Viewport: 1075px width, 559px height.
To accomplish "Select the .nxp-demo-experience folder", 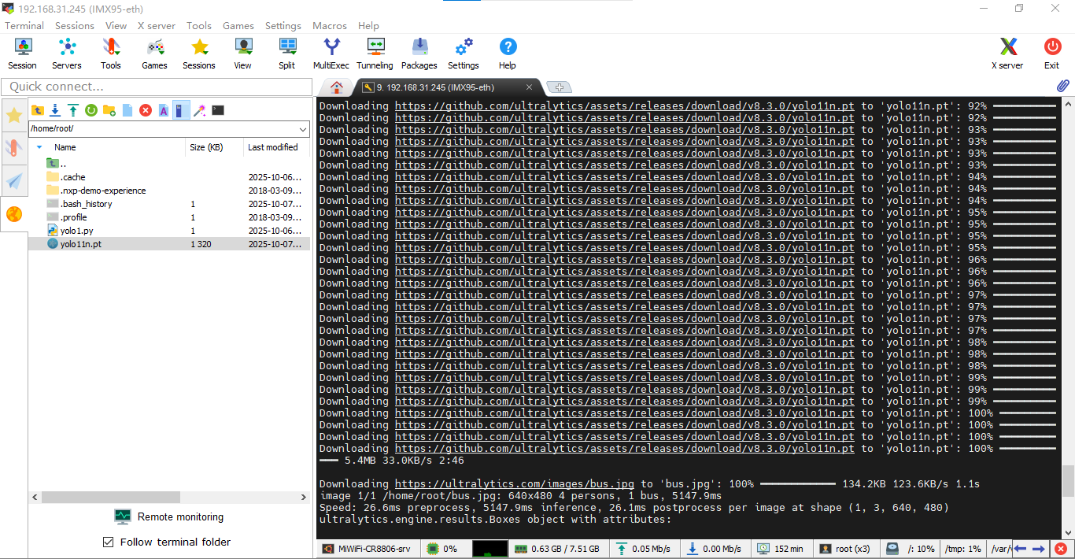I will pos(103,191).
